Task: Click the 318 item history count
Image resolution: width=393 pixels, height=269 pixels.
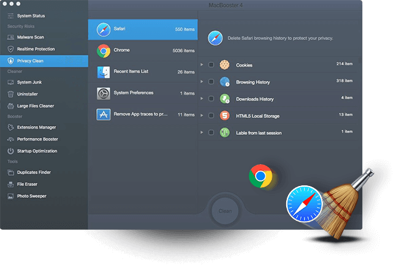Action: coord(344,81)
